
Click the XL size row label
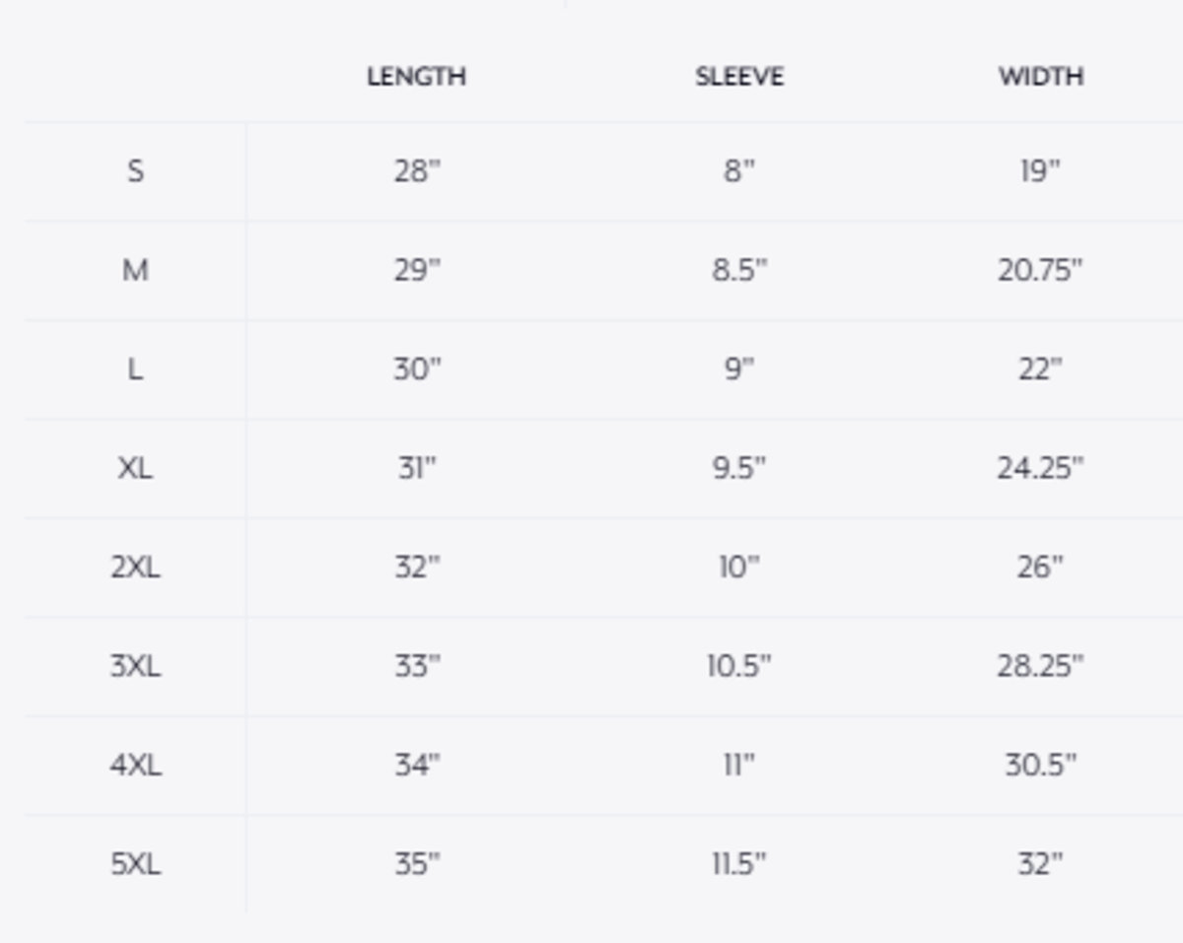135,468
